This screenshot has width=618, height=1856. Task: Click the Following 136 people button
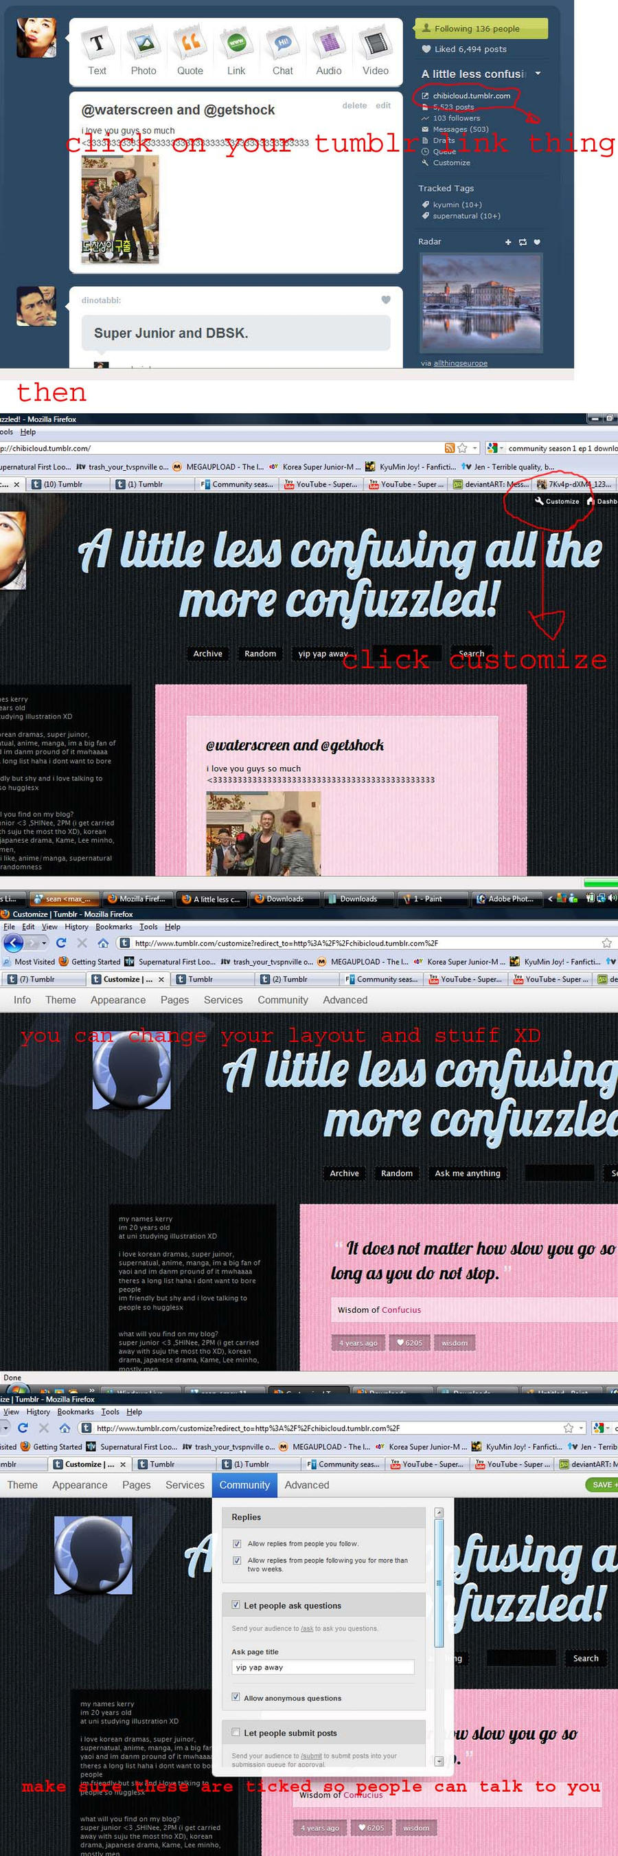pos(481,29)
